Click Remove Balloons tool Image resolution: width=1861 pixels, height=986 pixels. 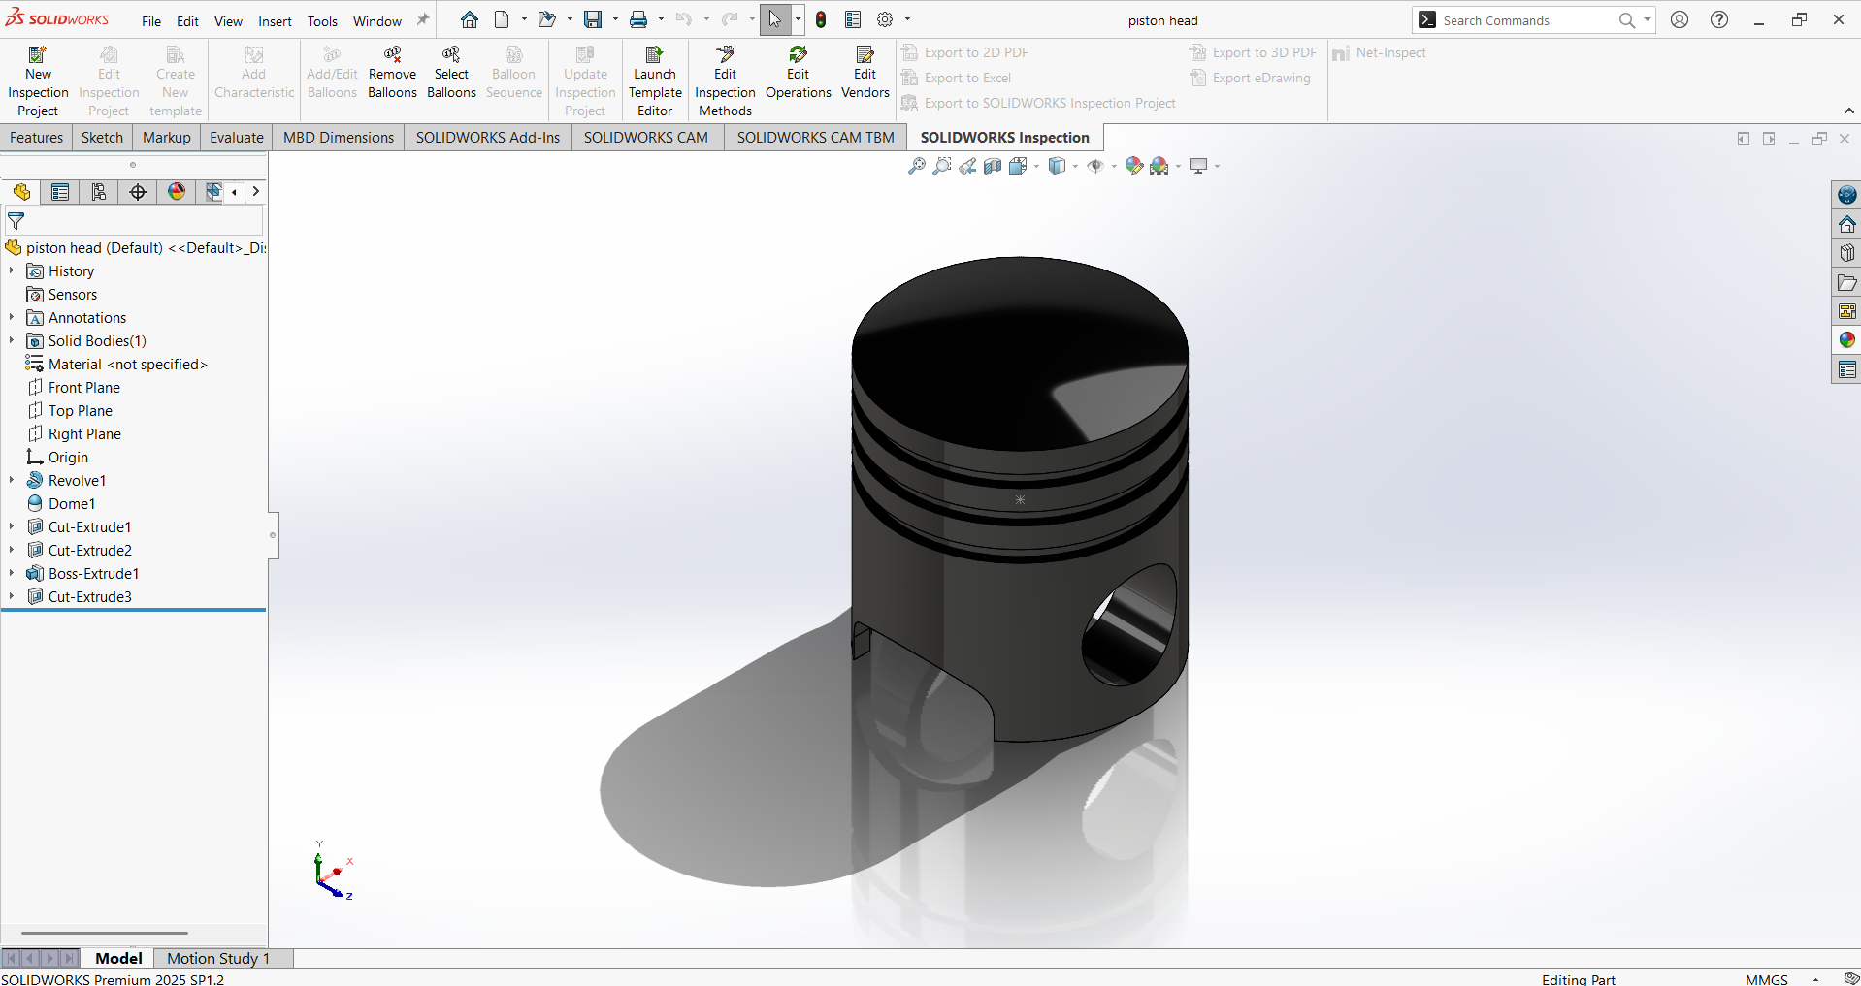[x=392, y=72]
